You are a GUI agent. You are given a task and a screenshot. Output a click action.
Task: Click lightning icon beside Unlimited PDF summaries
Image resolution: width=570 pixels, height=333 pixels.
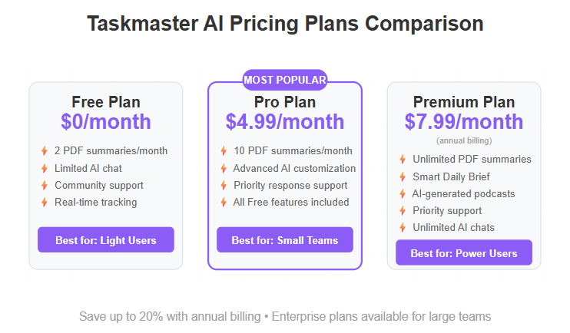[x=403, y=160]
